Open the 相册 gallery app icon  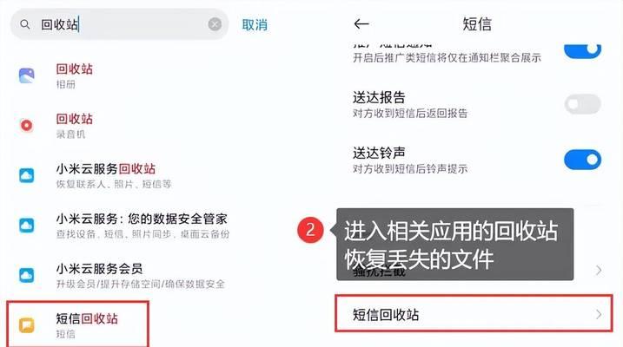point(27,75)
